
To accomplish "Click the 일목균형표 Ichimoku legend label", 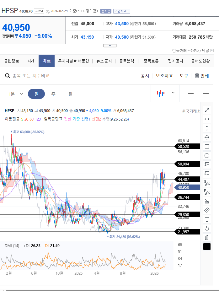I will pos(53,119).
